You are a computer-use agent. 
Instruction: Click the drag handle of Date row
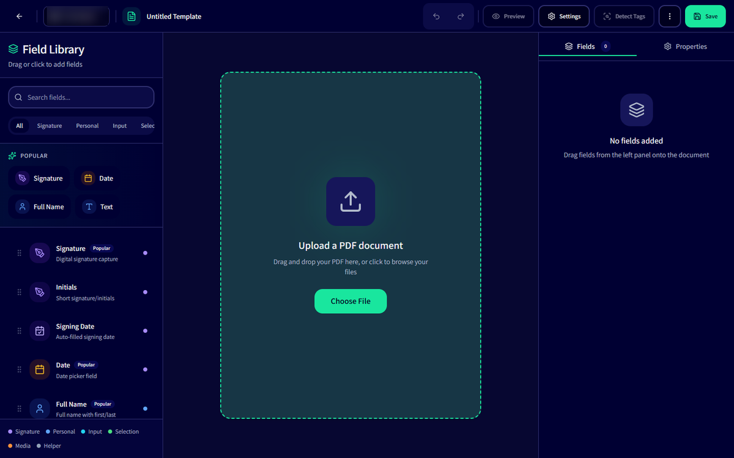coord(20,369)
